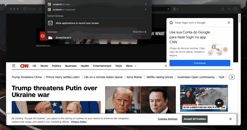Unmute the video with speaker icon
Screen dimensions: 247x130
coord(219,103)
